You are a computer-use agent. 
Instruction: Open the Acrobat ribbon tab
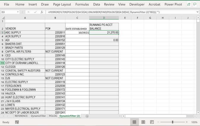(x=155, y=4)
